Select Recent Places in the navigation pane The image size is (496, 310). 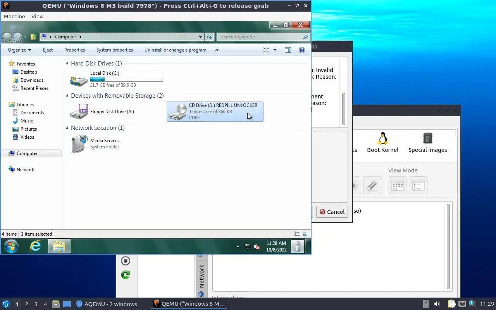[x=34, y=88]
